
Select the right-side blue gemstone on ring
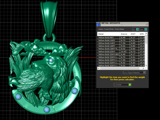pos(75,91)
